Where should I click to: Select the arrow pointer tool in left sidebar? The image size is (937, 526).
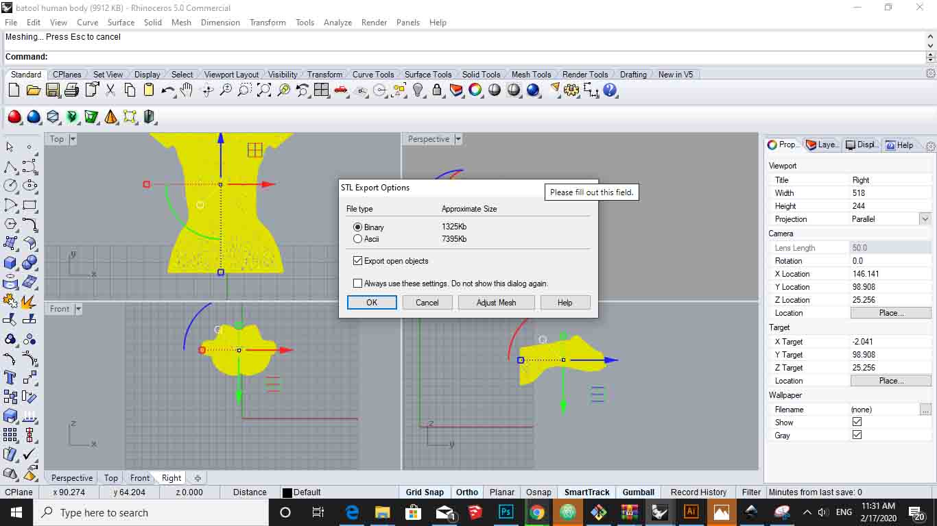10,147
